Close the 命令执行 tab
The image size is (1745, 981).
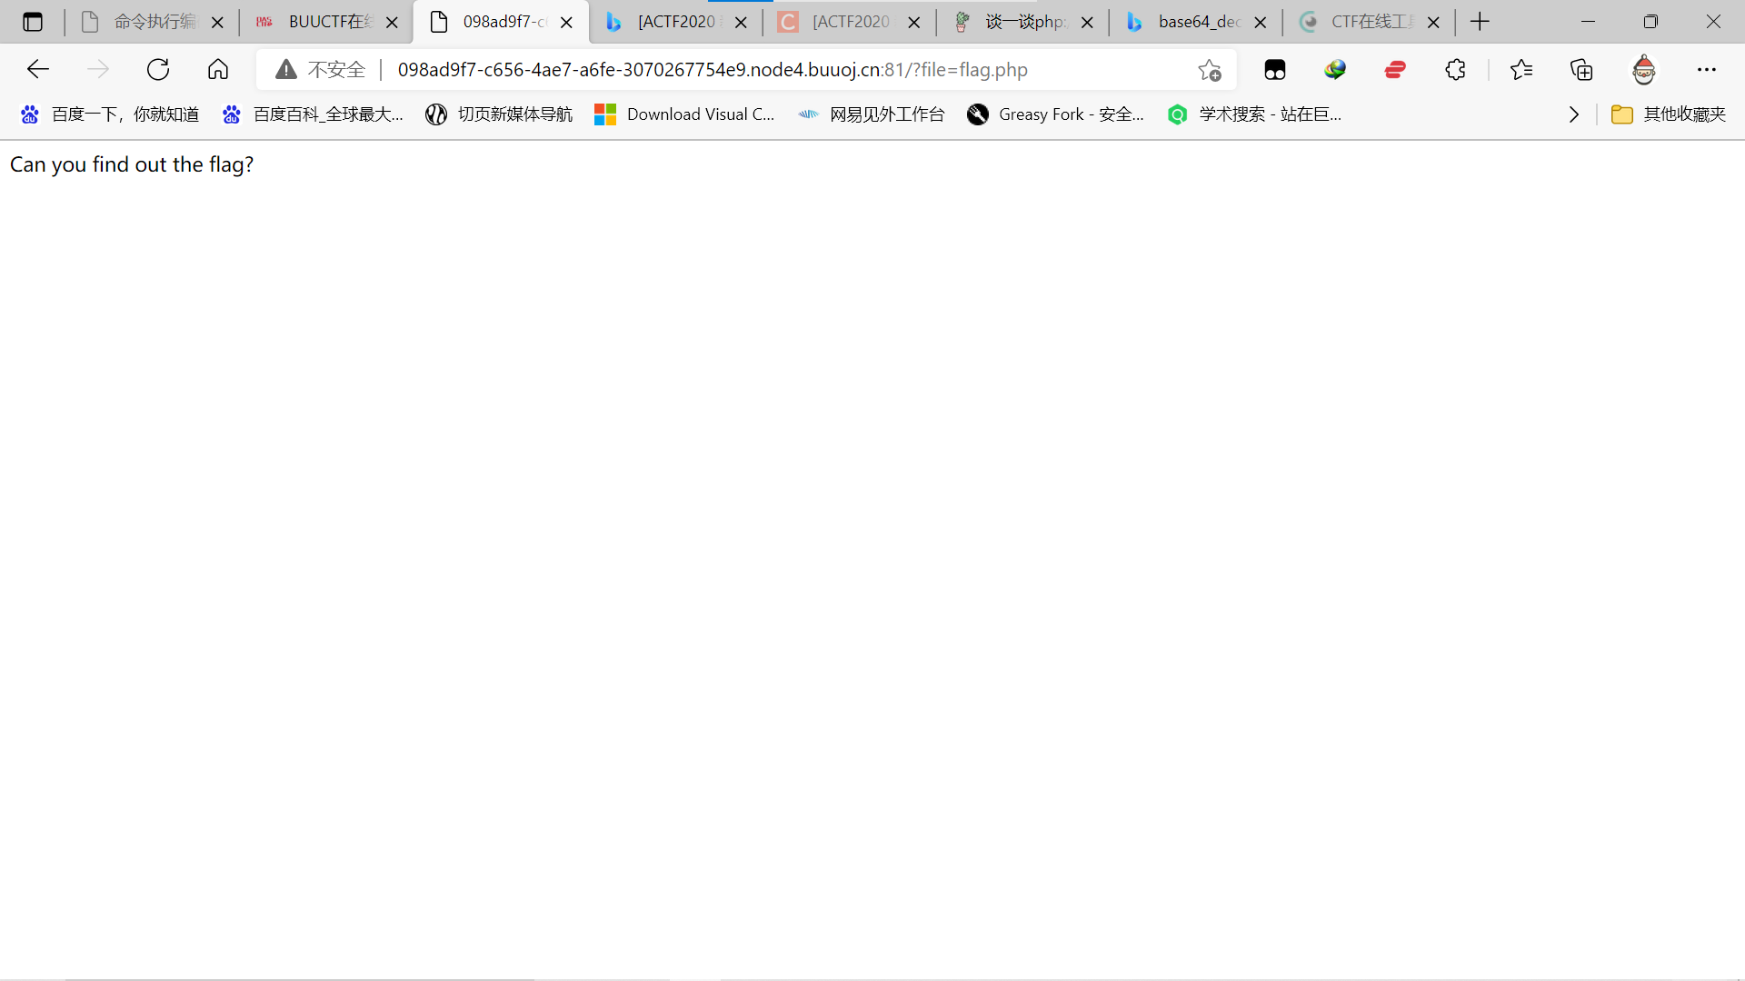[218, 23]
